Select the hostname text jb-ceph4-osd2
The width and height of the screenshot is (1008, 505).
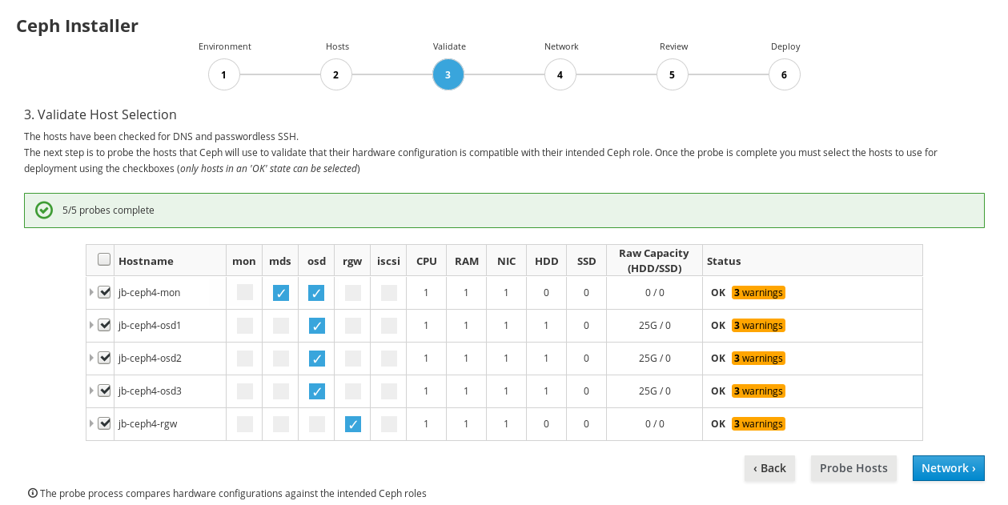click(x=150, y=359)
